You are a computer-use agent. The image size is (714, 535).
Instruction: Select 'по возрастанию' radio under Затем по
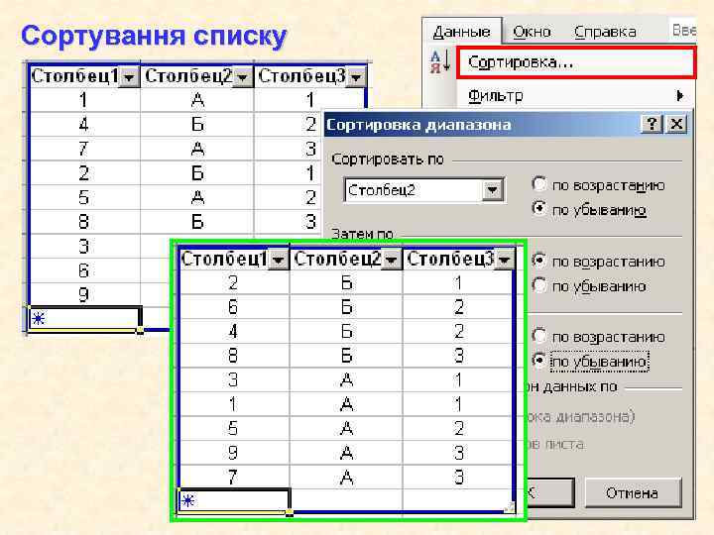(x=539, y=261)
